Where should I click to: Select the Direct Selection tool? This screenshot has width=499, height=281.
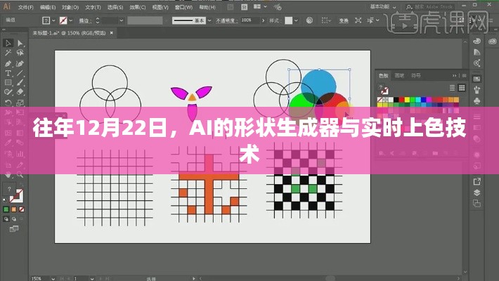coord(20,43)
